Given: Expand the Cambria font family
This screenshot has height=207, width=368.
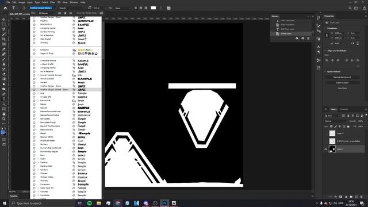Looking at the screenshot, I should pos(38,162).
